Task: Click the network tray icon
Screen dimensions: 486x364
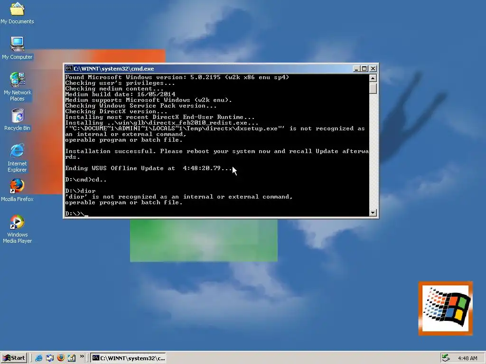Action: click(x=446, y=358)
